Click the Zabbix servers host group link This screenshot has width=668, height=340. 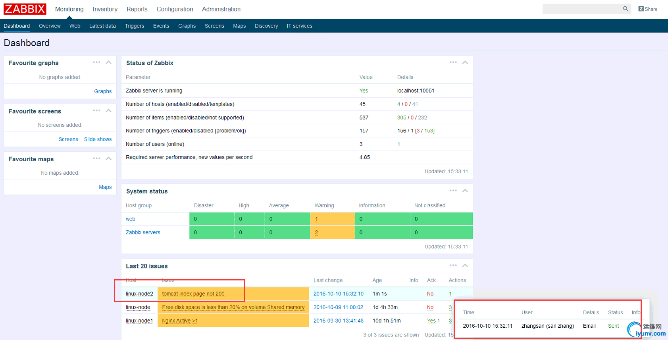pos(143,232)
